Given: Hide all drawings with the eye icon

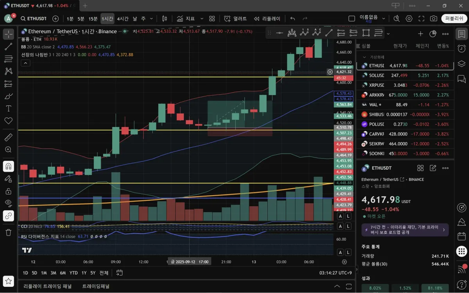Looking at the screenshot, I should click(8, 203).
